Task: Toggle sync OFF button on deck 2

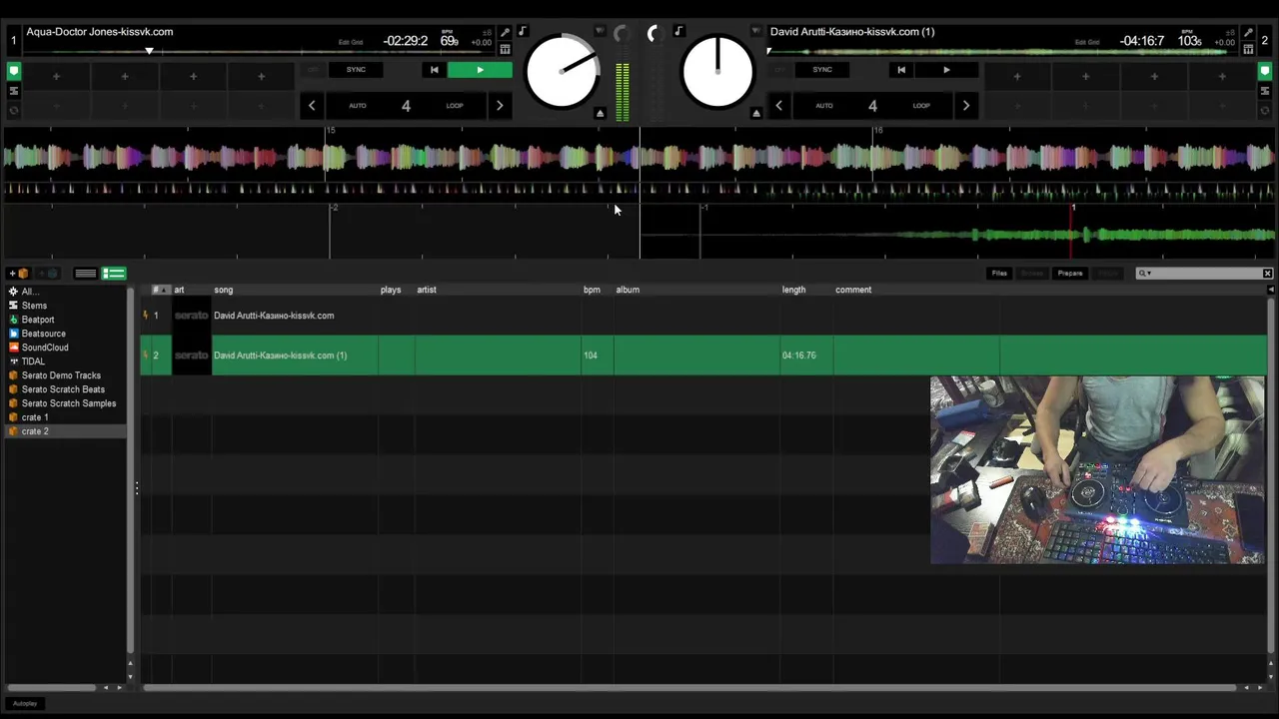Action: 780,70
